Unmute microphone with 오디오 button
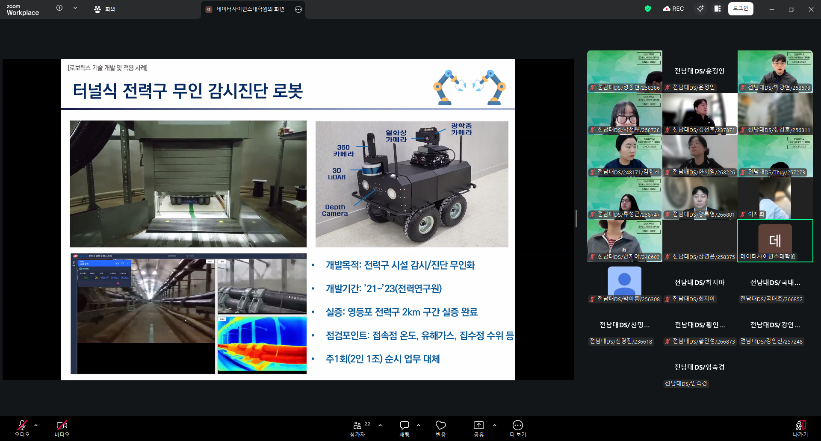 point(22,429)
